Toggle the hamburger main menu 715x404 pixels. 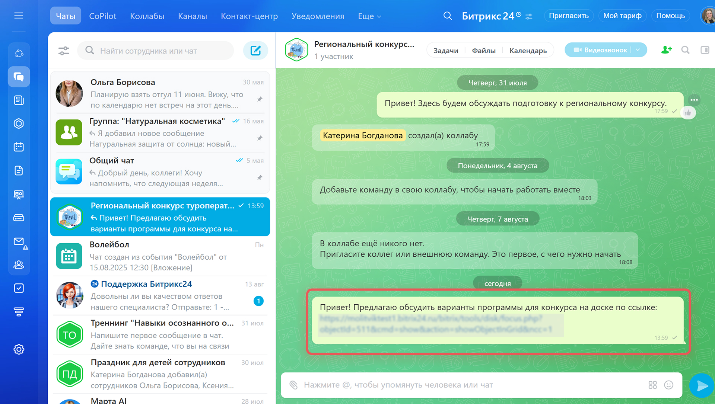19,16
